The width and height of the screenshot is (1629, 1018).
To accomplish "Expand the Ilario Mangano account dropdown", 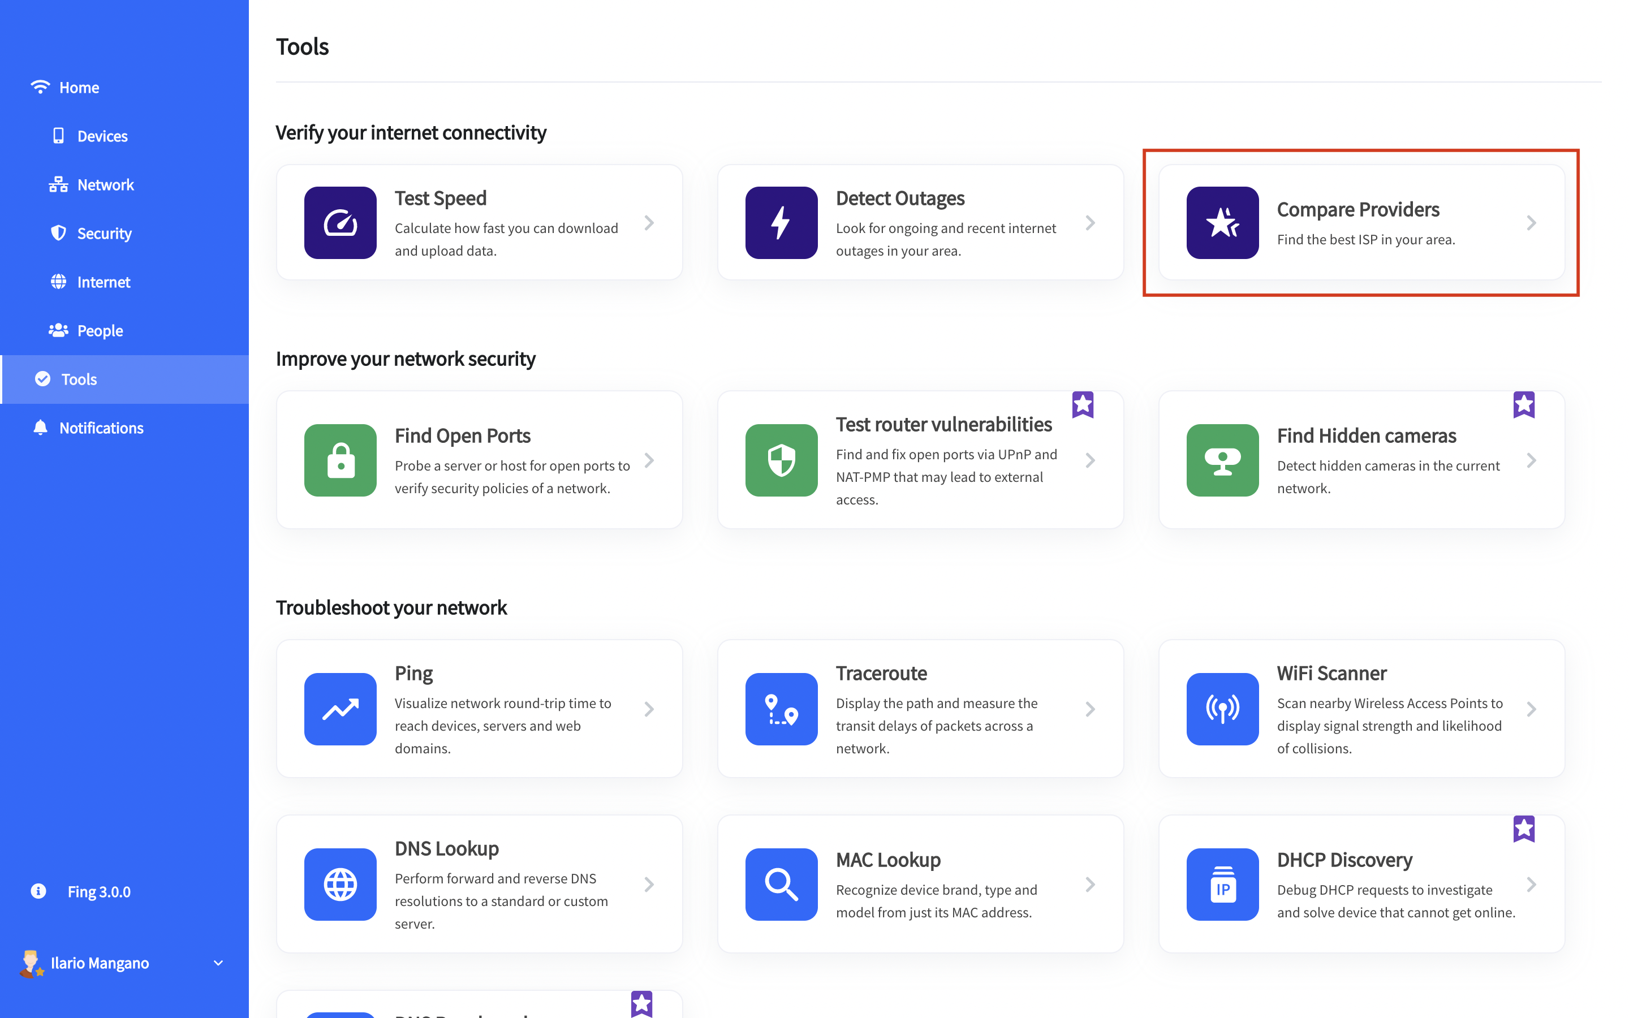I will pyautogui.click(x=218, y=963).
